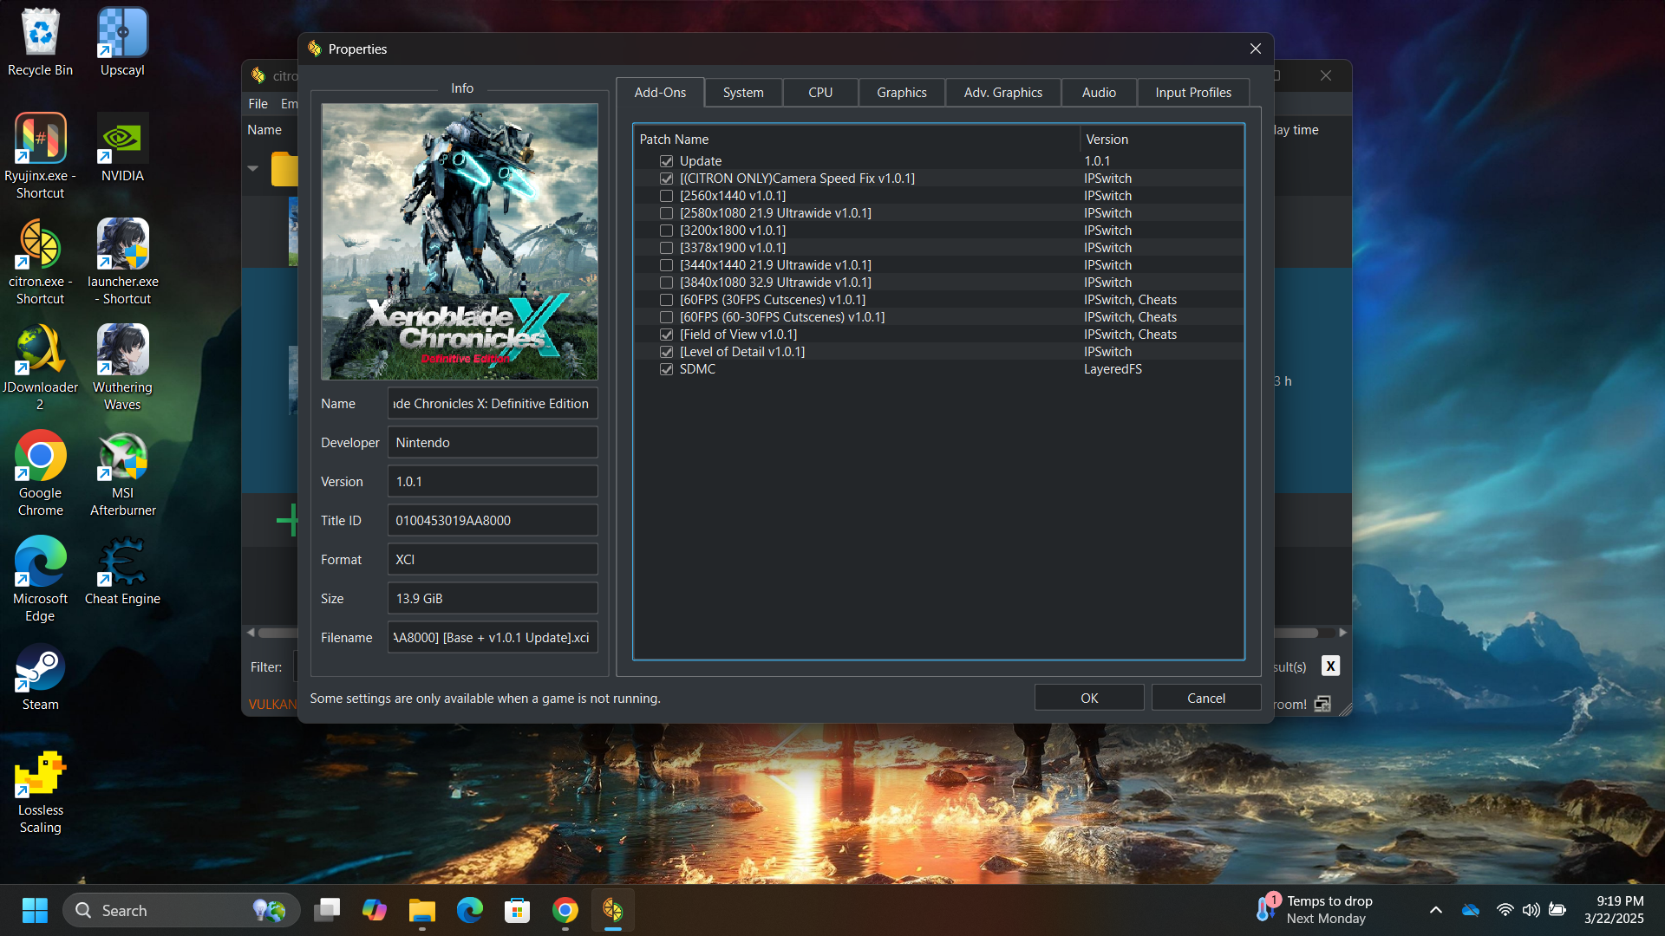Screen dimensions: 1665x936
Task: Open the NVIDIA desktop icon
Action: 122,147
